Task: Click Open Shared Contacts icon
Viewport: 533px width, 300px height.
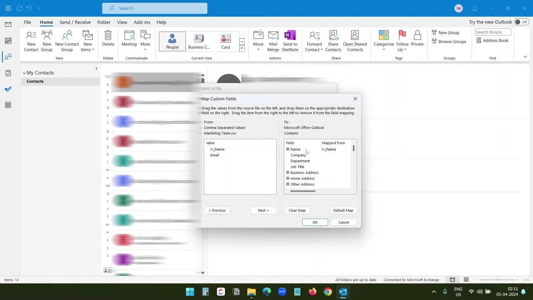Action: click(x=355, y=41)
